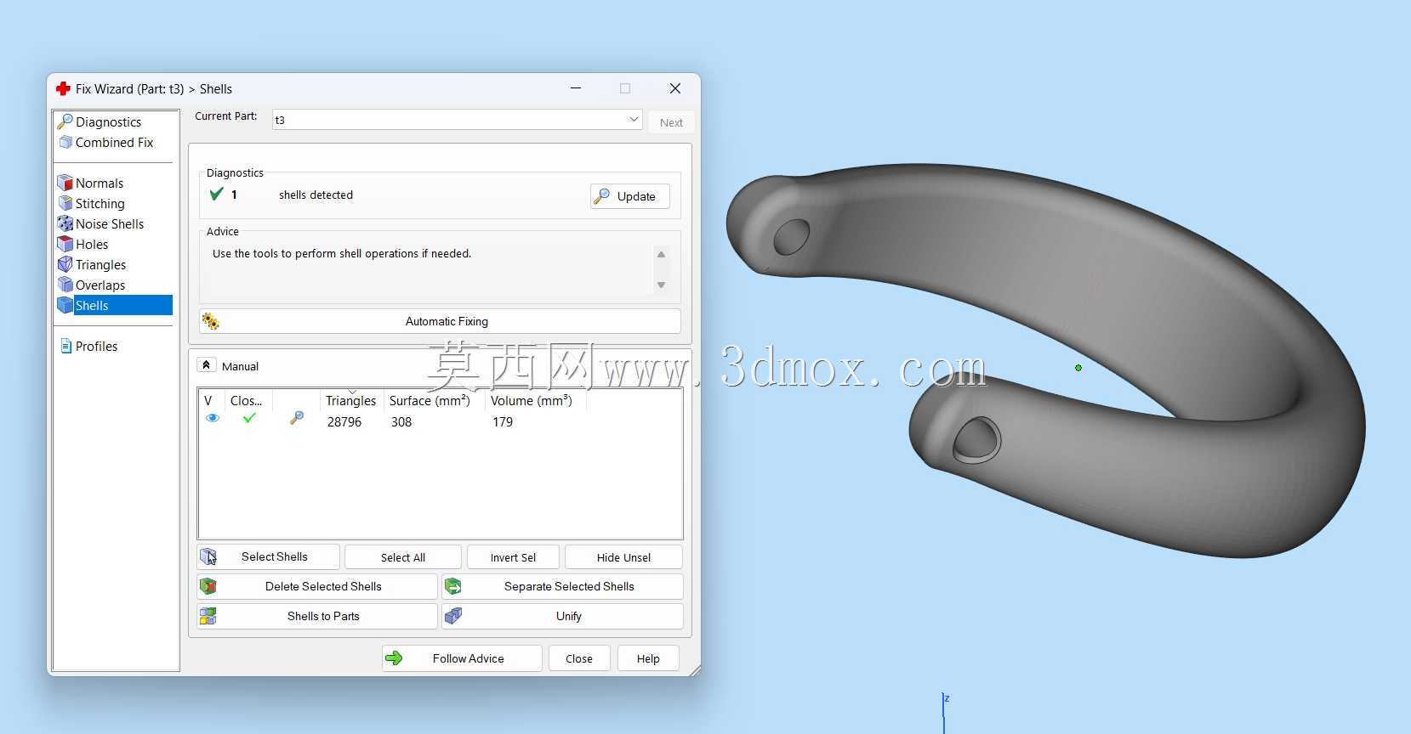Click the shell row magnifier icon
The width and height of the screenshot is (1411, 734).
click(297, 418)
